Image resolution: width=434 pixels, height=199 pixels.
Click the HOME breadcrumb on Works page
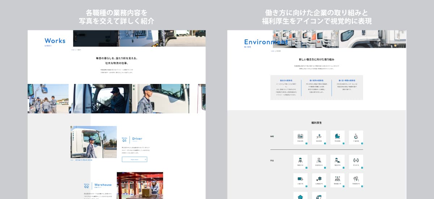point(73,50)
